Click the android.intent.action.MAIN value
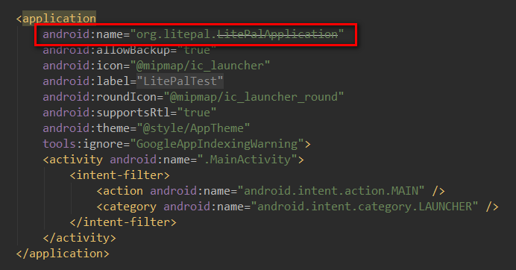This screenshot has height=270, width=516. (x=331, y=191)
